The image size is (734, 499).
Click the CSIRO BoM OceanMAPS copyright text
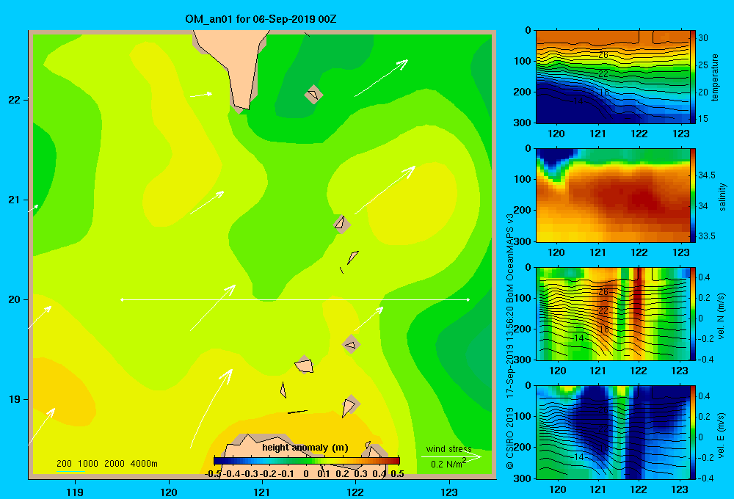[x=510, y=341]
